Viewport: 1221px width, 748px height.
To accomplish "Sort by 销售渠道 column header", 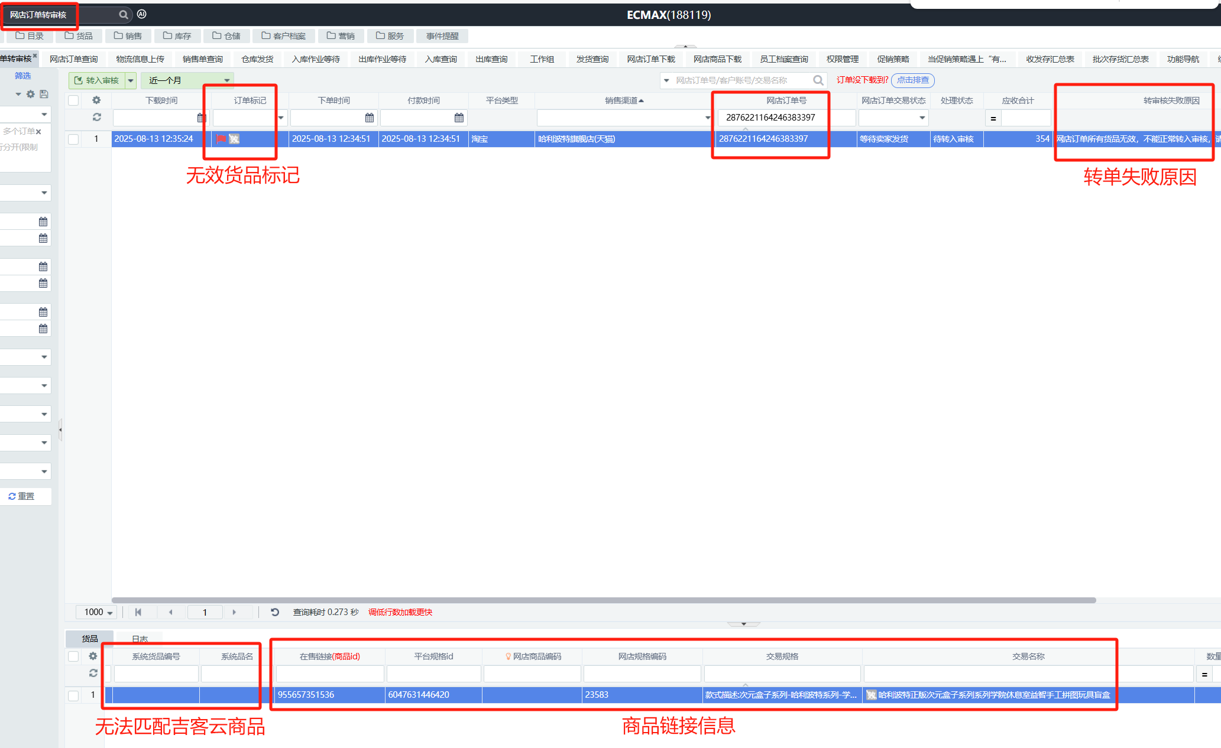I will [624, 100].
